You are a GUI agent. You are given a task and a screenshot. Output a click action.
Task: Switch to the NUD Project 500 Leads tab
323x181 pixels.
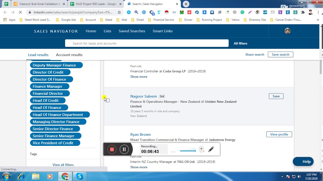point(96,4)
